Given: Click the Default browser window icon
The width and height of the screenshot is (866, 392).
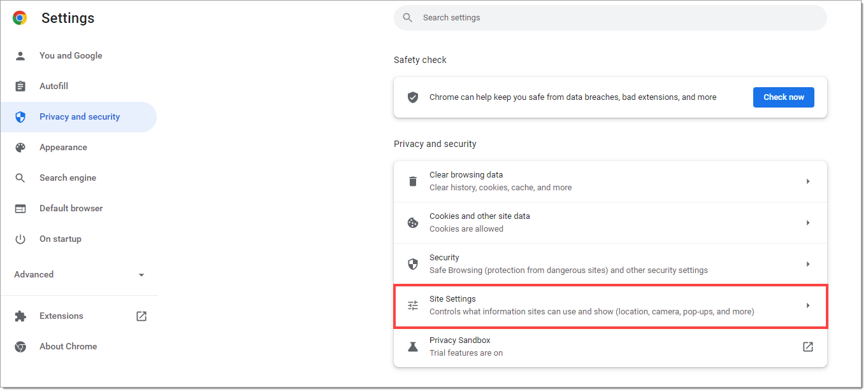Looking at the screenshot, I should point(20,209).
